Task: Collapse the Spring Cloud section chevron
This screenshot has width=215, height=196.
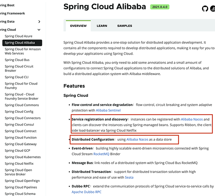Action: [x=39, y=30]
